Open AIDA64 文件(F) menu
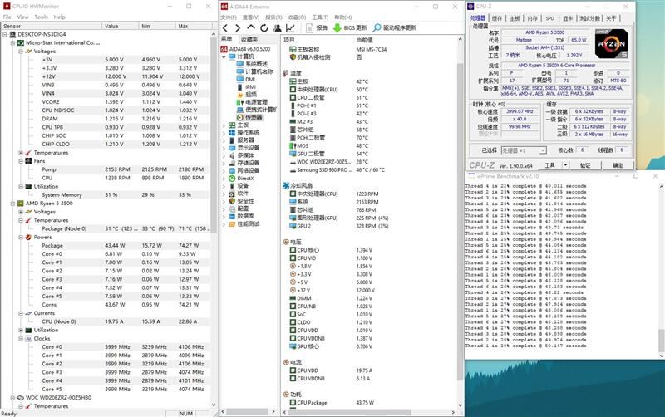The width and height of the screenshot is (665, 417). 228,17
